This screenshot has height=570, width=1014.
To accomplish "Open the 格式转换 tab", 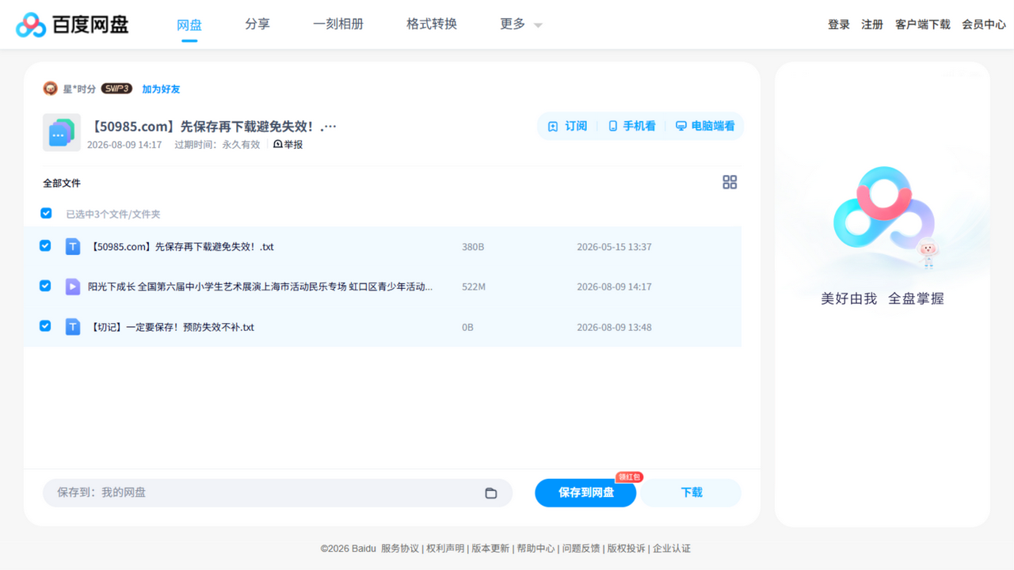I will point(432,25).
